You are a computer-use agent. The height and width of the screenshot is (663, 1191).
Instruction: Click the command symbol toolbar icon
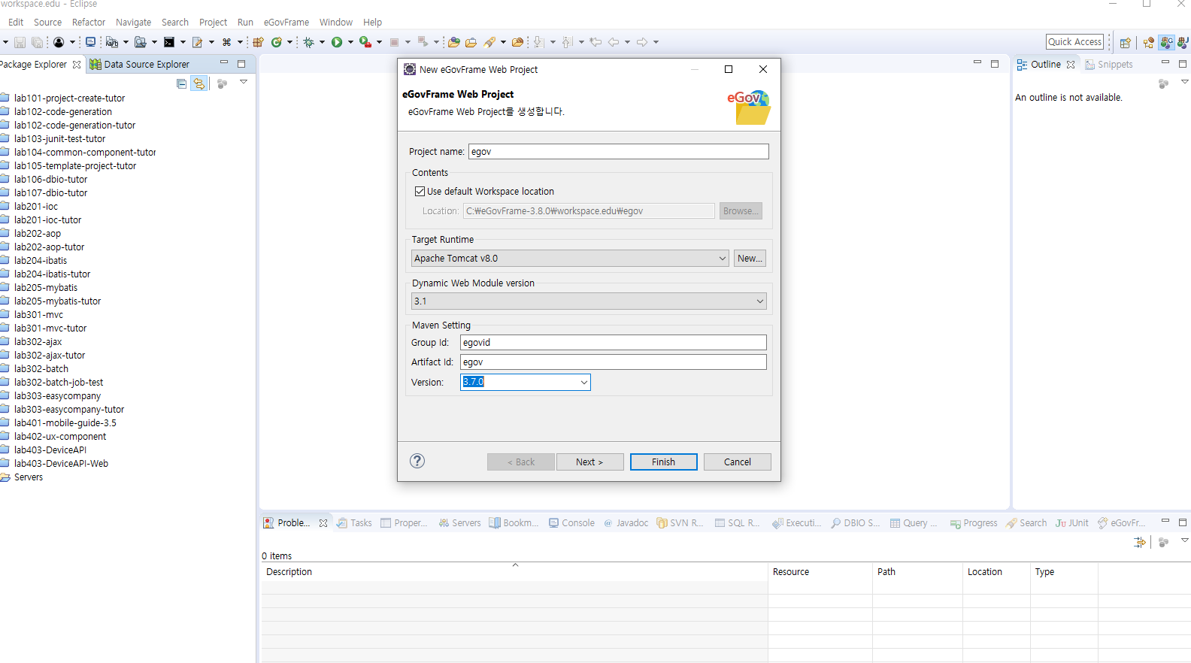click(x=226, y=42)
